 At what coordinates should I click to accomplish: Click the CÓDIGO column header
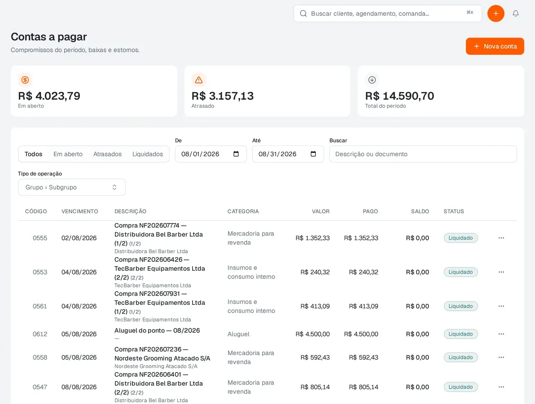[36, 211]
